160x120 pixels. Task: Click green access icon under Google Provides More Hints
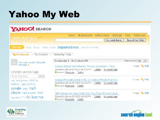tap(56, 85)
